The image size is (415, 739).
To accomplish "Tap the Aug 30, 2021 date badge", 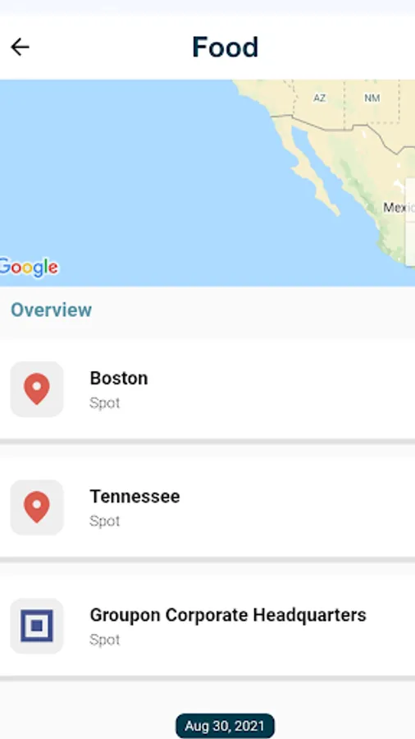I will [x=225, y=726].
